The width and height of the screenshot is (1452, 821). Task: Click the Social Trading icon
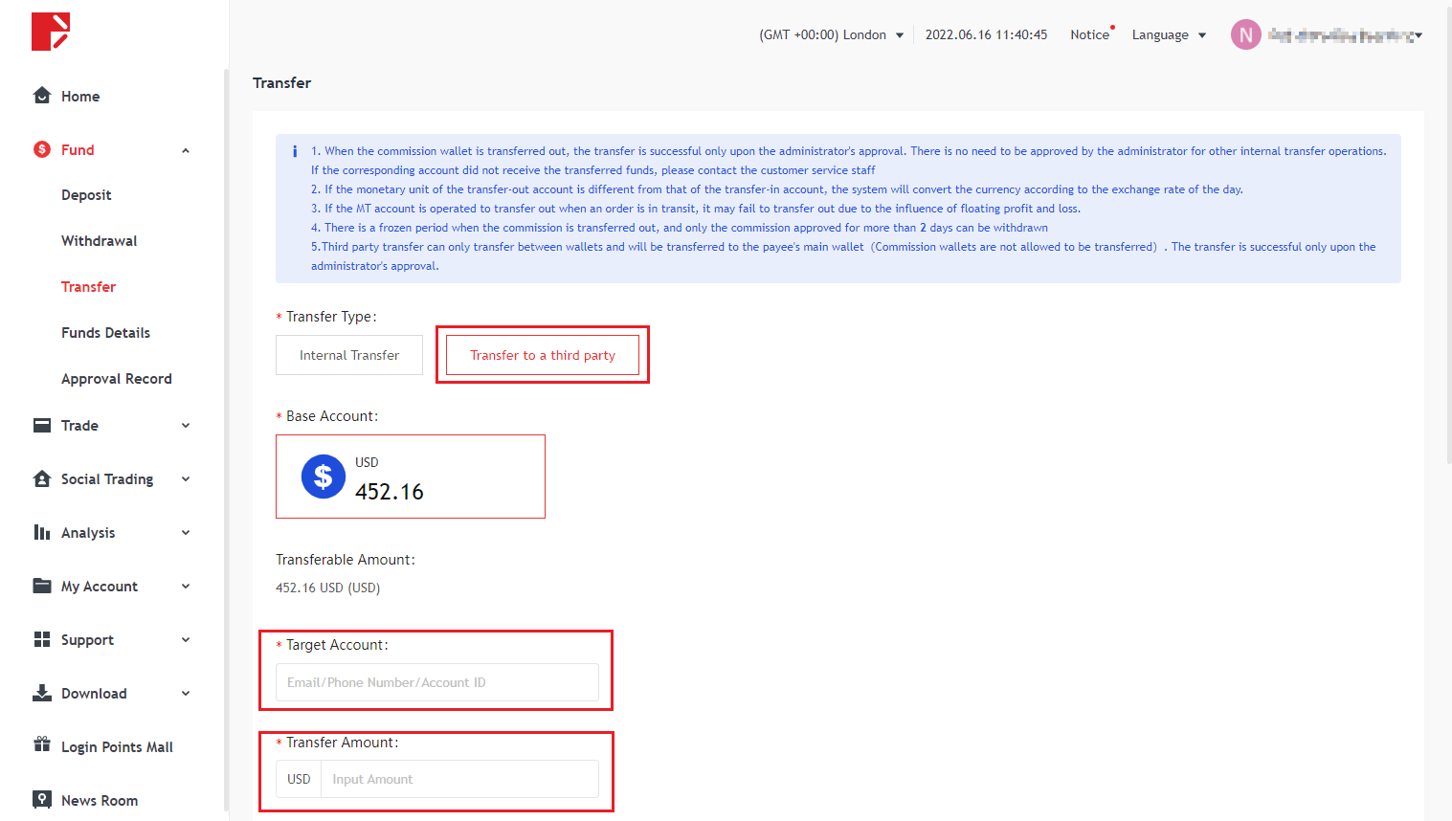(x=41, y=478)
